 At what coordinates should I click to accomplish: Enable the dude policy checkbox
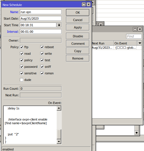[x=22, y=80]
